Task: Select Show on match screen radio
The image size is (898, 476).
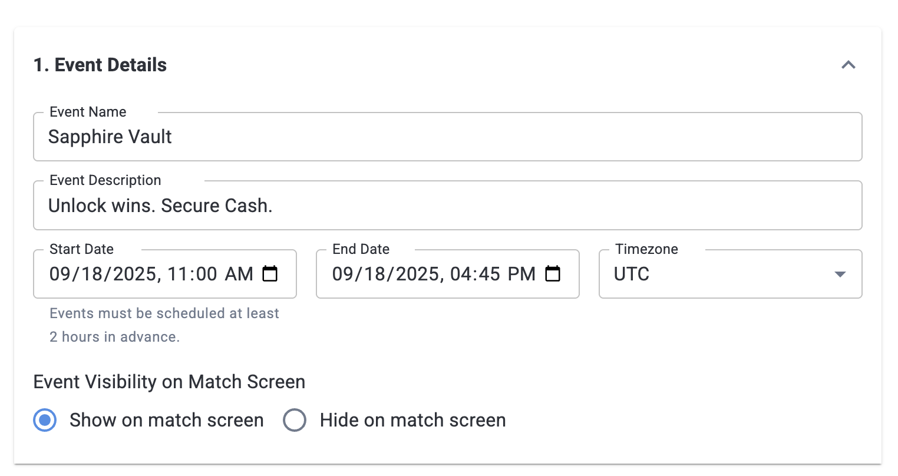Action: pos(45,420)
